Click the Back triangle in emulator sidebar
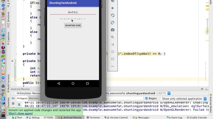 pos(112,44)
